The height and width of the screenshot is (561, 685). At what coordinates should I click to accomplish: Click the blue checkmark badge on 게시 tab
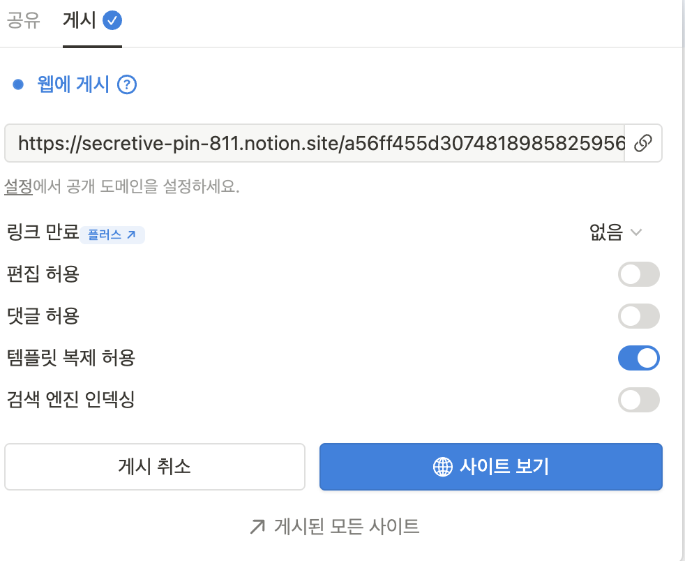pos(112,20)
